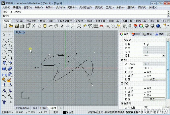Switch to the Top viewport tab
Screen dimensions: 170x115
click(x=35, y=108)
